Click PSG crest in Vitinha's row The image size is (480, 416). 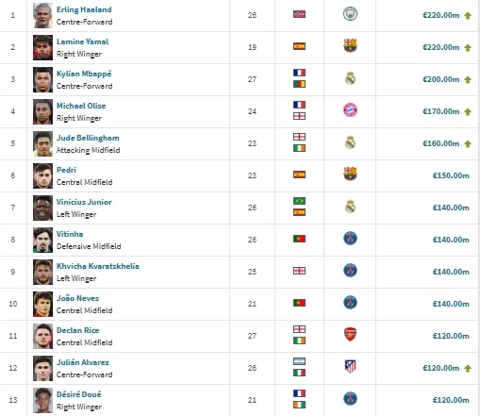pos(350,239)
